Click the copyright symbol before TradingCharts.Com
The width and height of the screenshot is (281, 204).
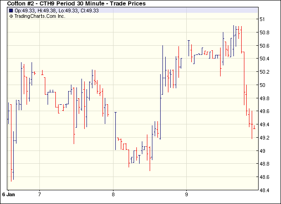coord(11,16)
